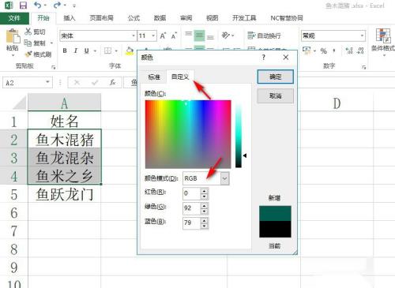Switch to the Review (审阅) tab

point(186,18)
